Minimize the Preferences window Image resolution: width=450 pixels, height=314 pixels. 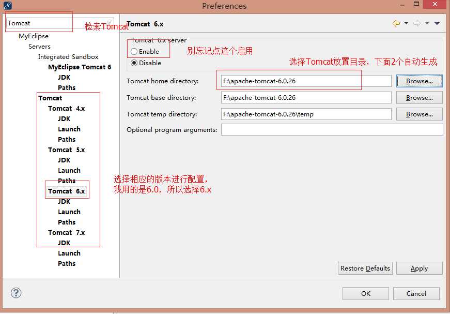(402, 5)
